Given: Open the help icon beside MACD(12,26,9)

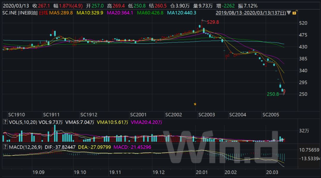Looking at the screenshot, I should (x=5, y=147).
